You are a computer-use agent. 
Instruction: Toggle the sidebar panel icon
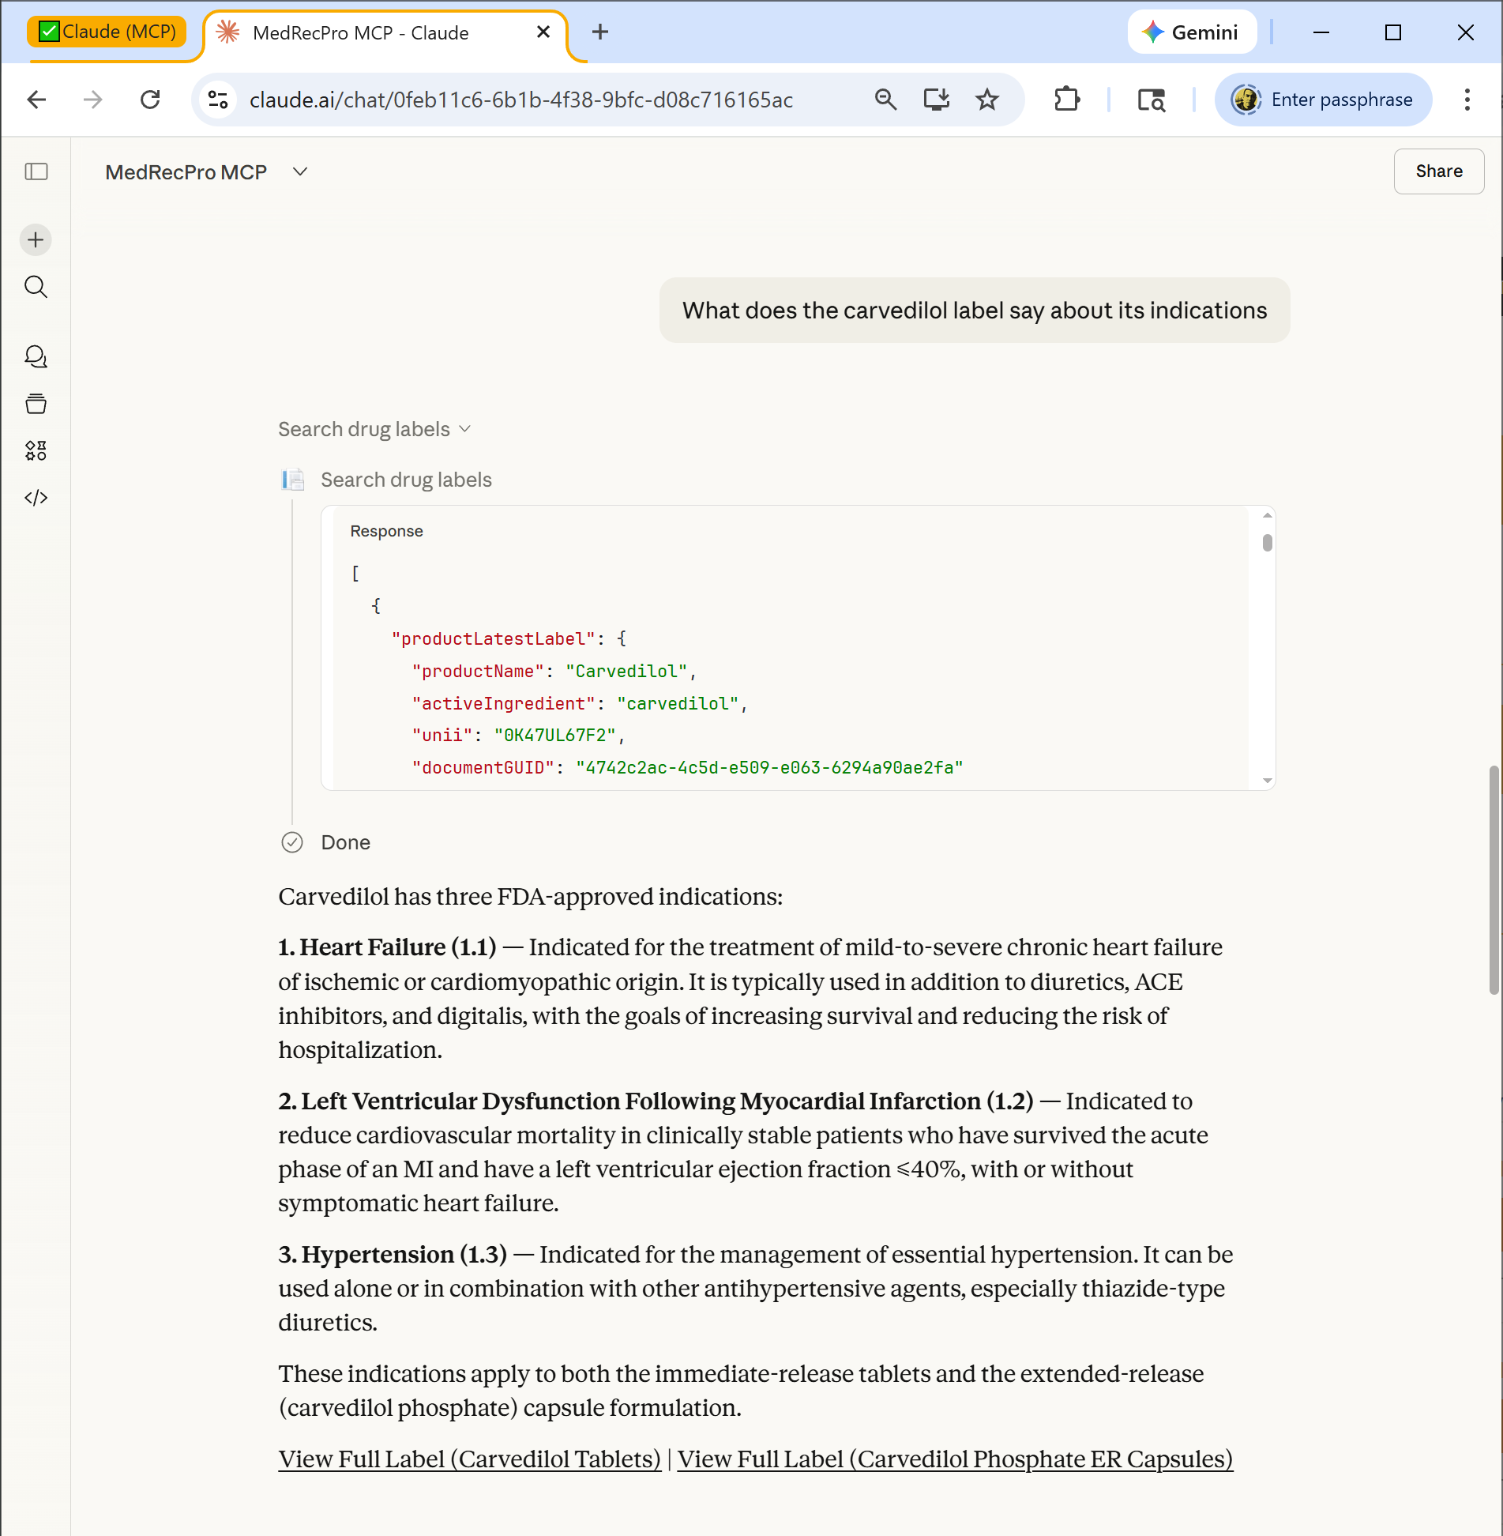(x=36, y=171)
